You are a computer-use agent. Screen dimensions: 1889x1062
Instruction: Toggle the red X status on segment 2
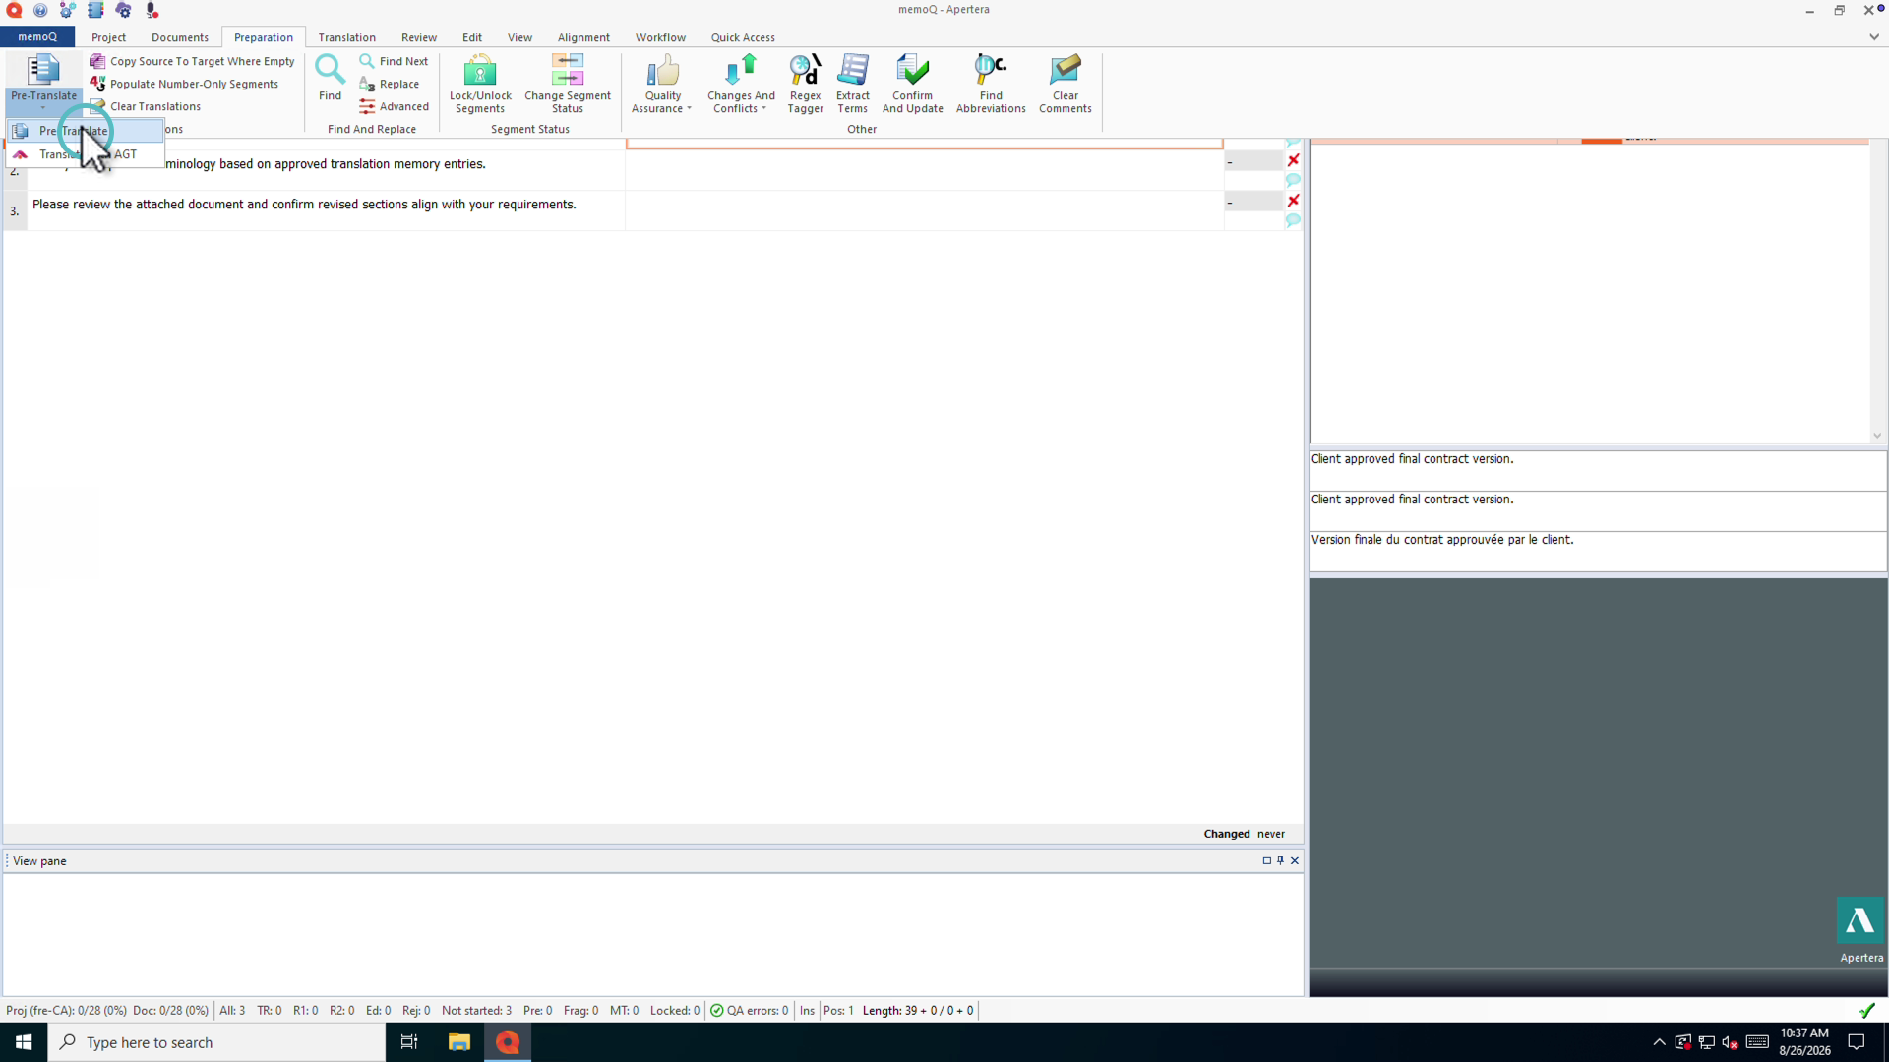click(1293, 160)
